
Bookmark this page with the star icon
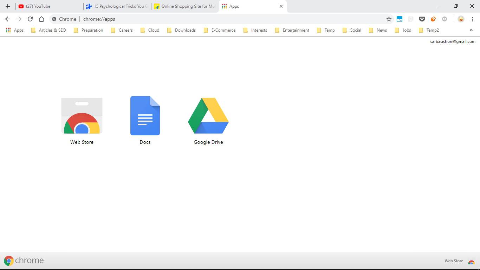pyautogui.click(x=389, y=19)
